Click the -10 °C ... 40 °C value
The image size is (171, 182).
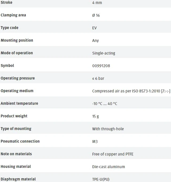105,104
